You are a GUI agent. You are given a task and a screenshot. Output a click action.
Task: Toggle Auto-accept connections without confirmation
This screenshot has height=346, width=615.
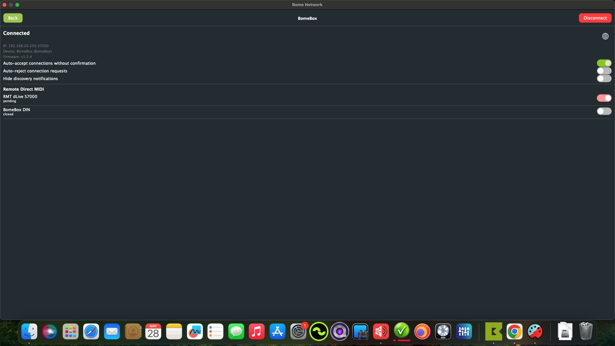coord(604,63)
